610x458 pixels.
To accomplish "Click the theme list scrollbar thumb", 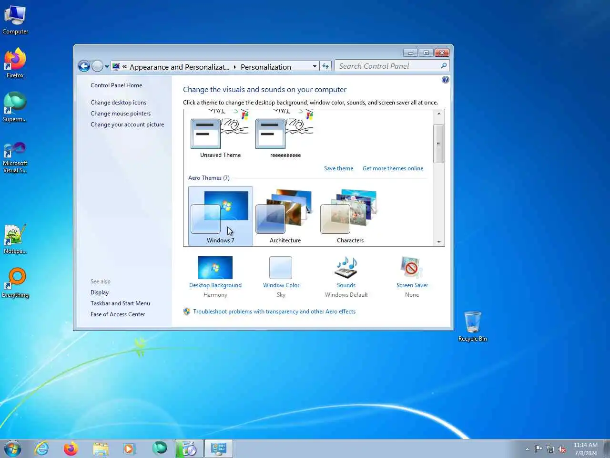I will click(439, 144).
